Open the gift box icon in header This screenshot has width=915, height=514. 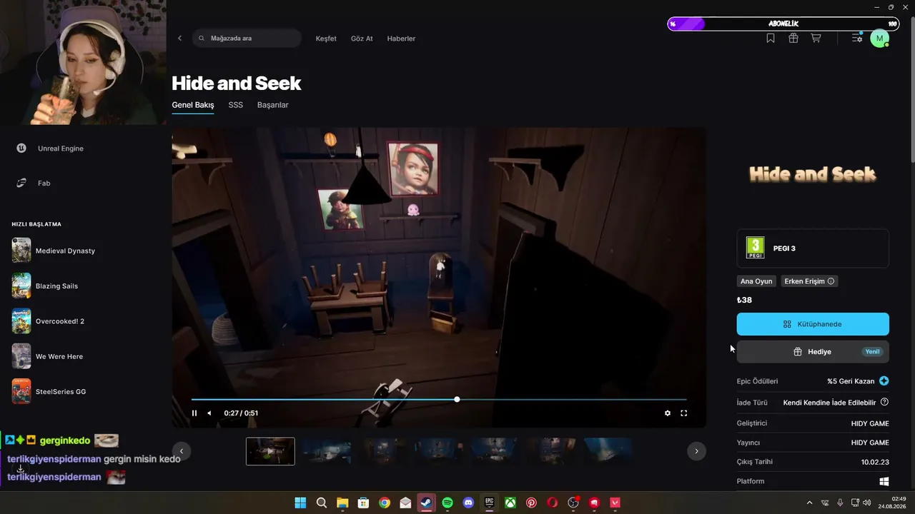point(793,39)
